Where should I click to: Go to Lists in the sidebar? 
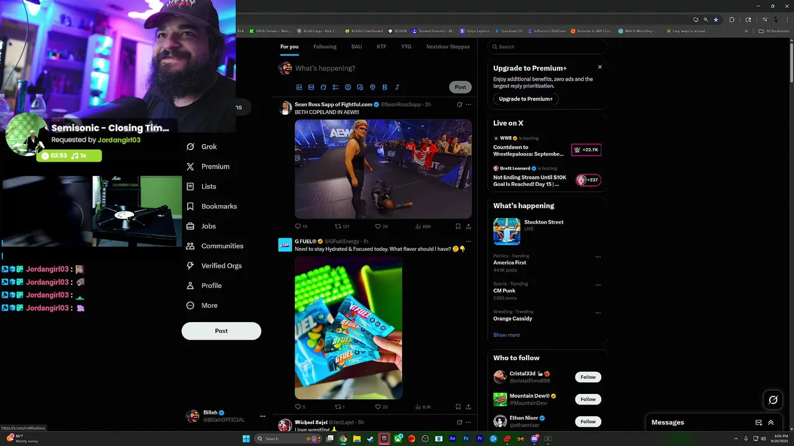201,186
